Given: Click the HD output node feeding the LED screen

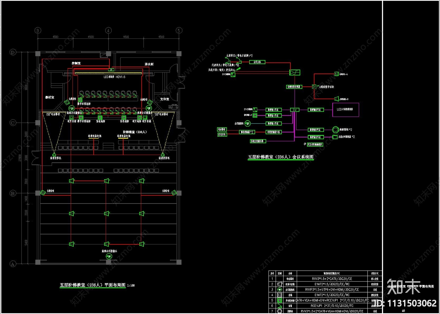Looking at the screenshot, I should click(x=316, y=110).
